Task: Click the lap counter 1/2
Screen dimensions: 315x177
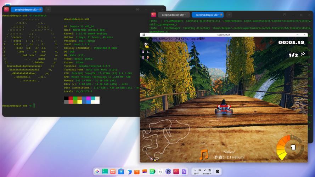Action: 293,55
